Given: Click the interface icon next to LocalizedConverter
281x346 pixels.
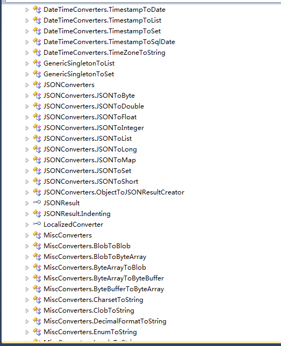Looking at the screenshot, I should pyautogui.click(x=37, y=224).
